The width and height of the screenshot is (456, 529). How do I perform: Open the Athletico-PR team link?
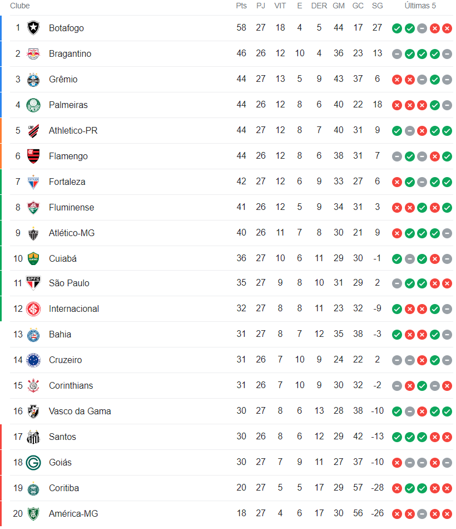(x=73, y=130)
